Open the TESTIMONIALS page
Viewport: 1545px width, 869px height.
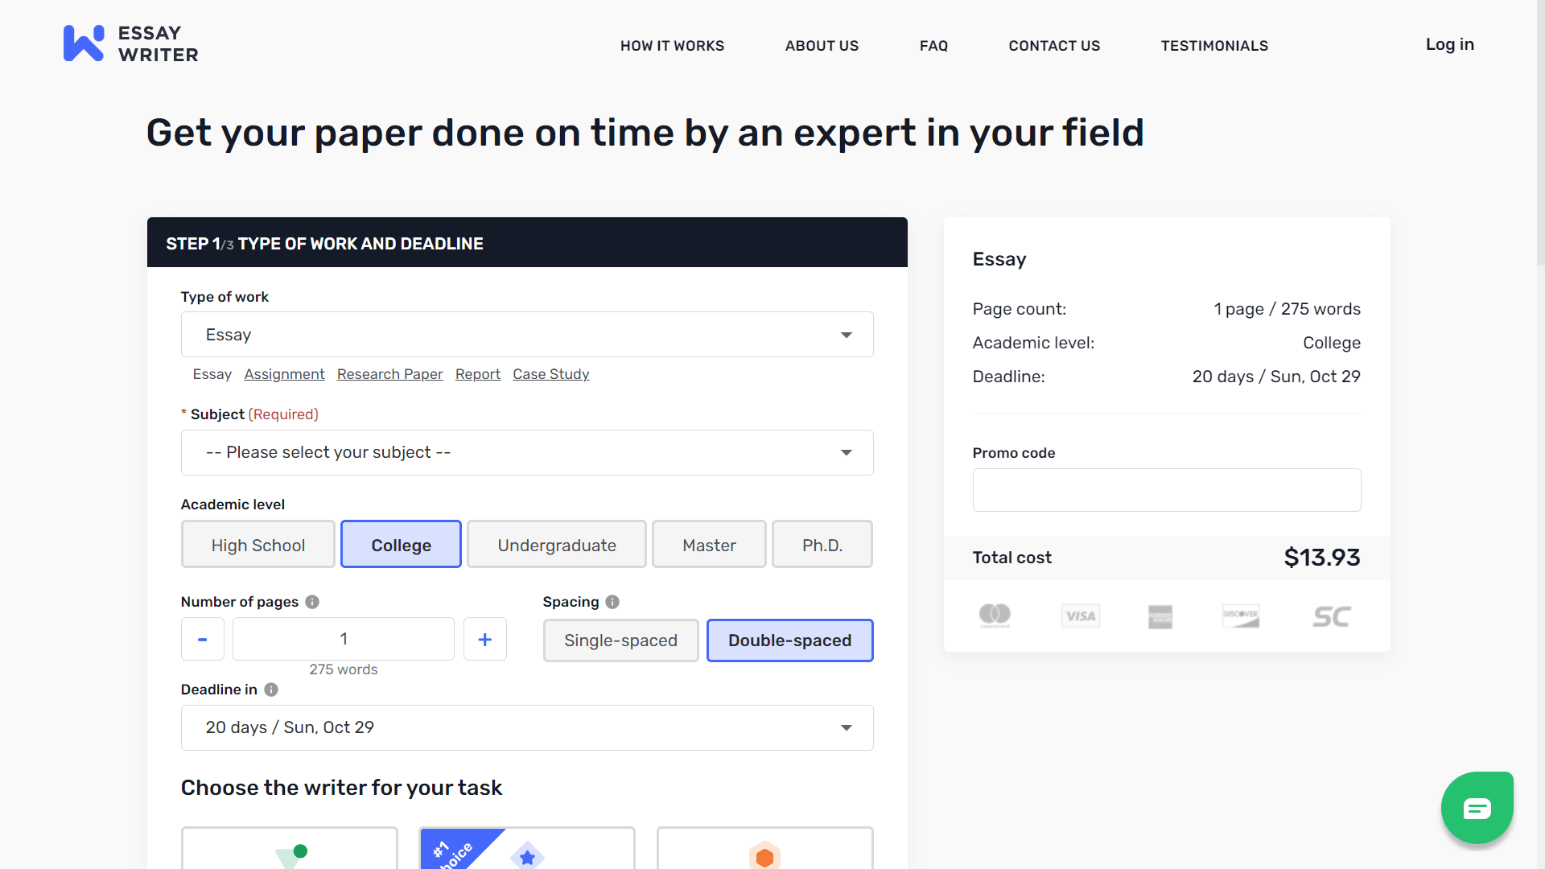pyautogui.click(x=1214, y=46)
